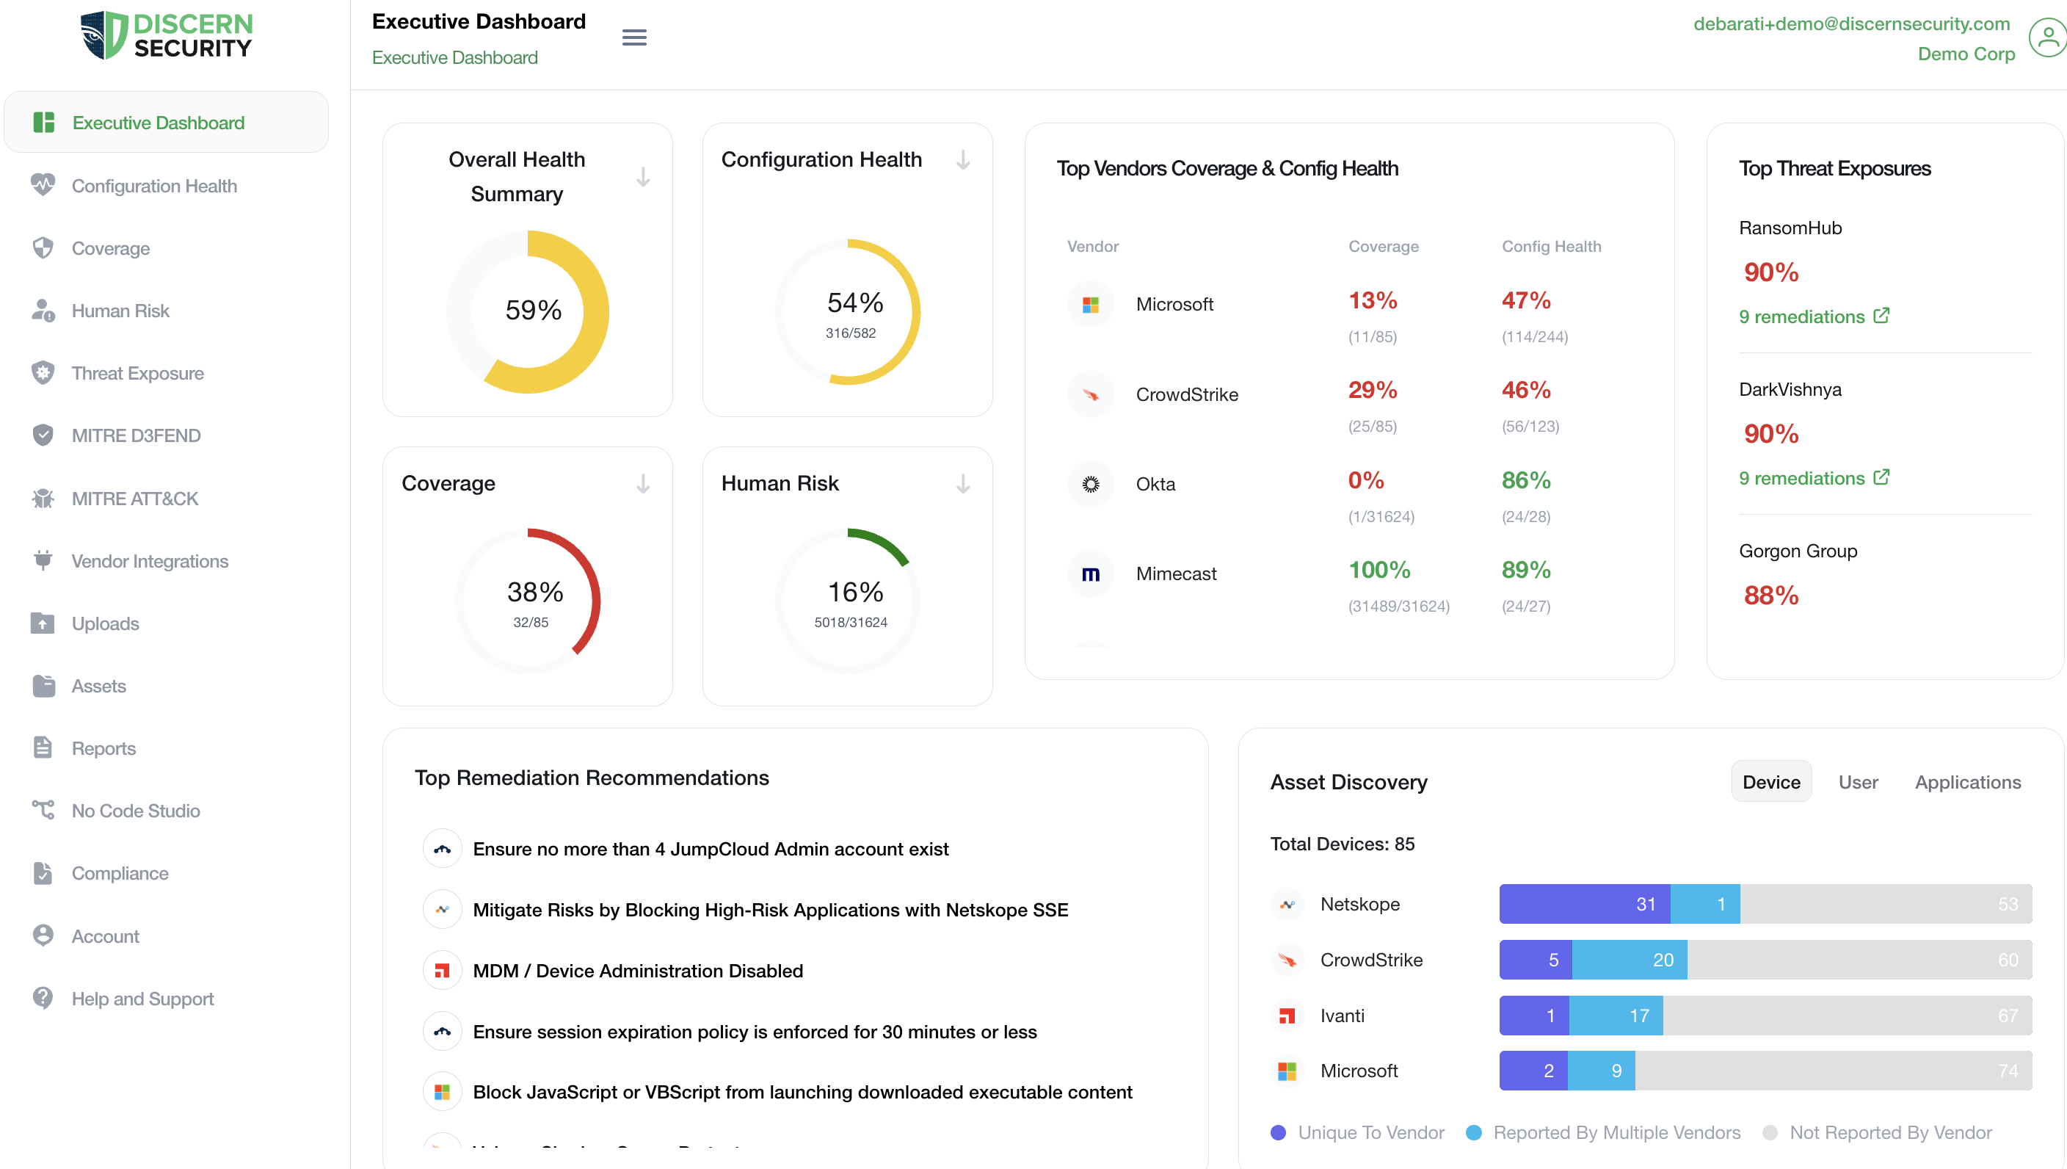Click the Coverage shield icon in sidebar
The image size is (2067, 1169).
click(43, 248)
